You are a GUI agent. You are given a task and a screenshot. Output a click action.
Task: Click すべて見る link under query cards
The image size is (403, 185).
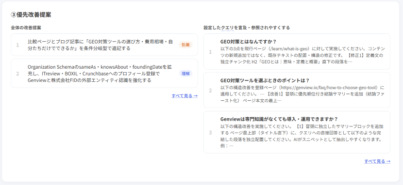coord(377,161)
